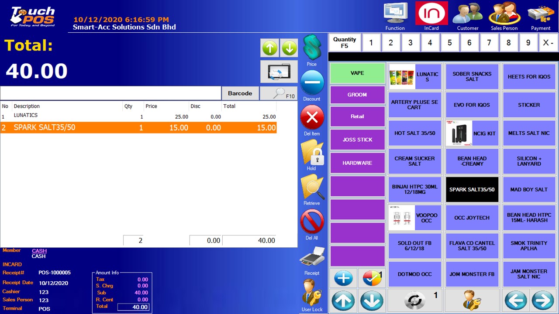
Task: Add ARTERY PLUSE SE CART product
Action: (415, 105)
